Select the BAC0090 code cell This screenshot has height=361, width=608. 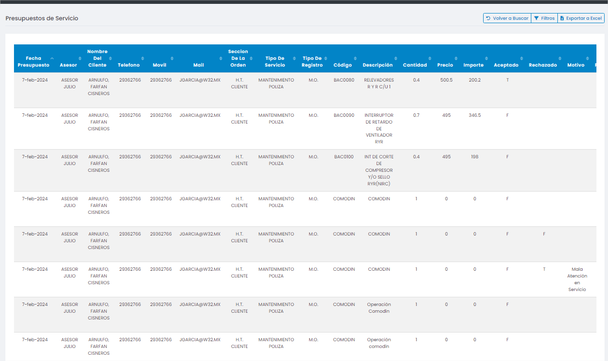pyautogui.click(x=344, y=115)
